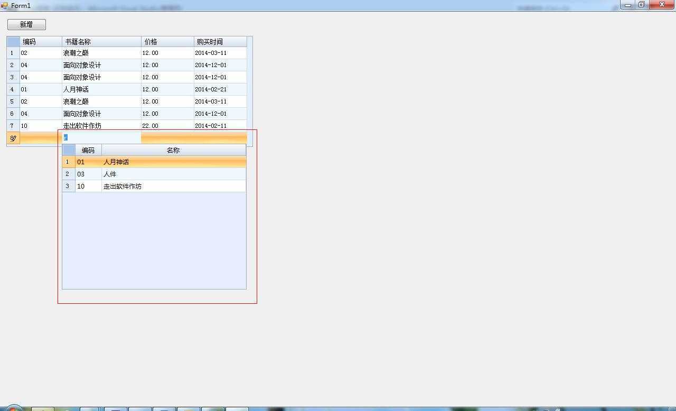This screenshot has width=676, height=411.
Task: Click 编码 header of the main book grid
Action: point(41,42)
